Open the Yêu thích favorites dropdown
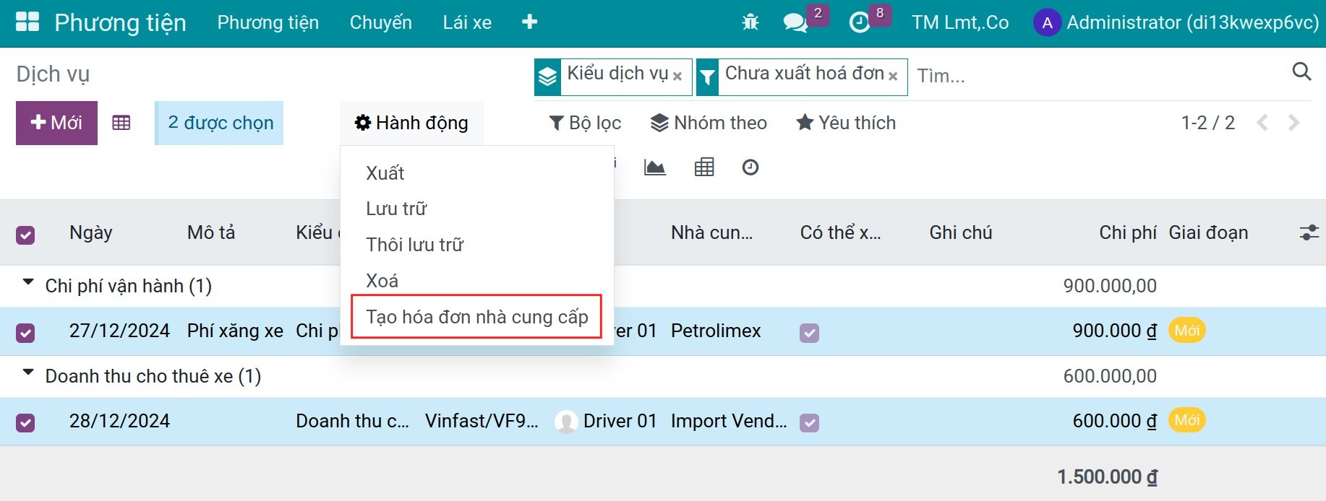Image resolution: width=1326 pixels, height=501 pixels. 846,123
